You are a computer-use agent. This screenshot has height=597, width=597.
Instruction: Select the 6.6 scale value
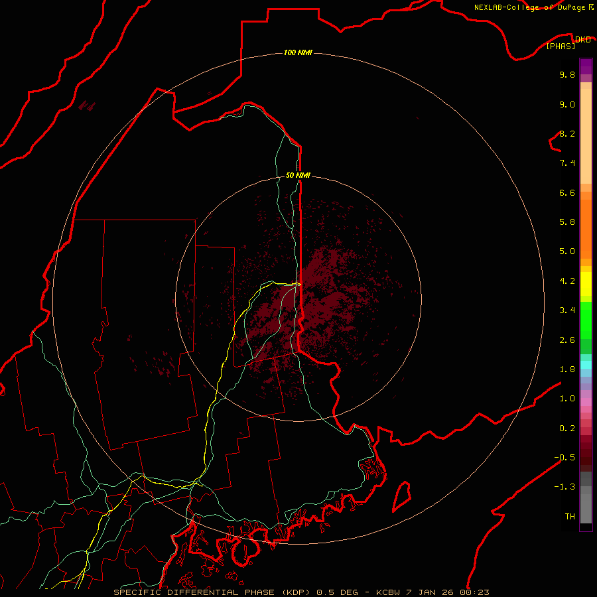tap(567, 192)
